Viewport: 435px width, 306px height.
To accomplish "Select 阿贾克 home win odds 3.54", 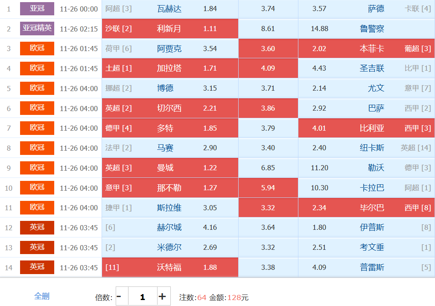I will click(x=170, y=49).
